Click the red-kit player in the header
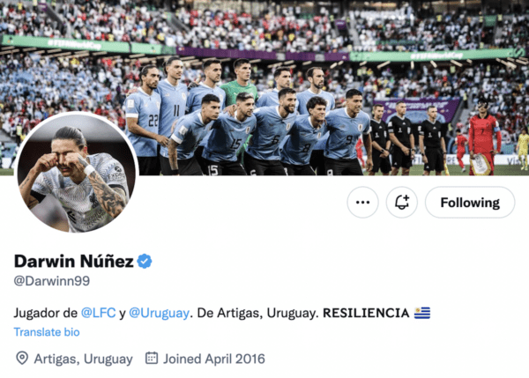529x378 pixels. click(483, 137)
